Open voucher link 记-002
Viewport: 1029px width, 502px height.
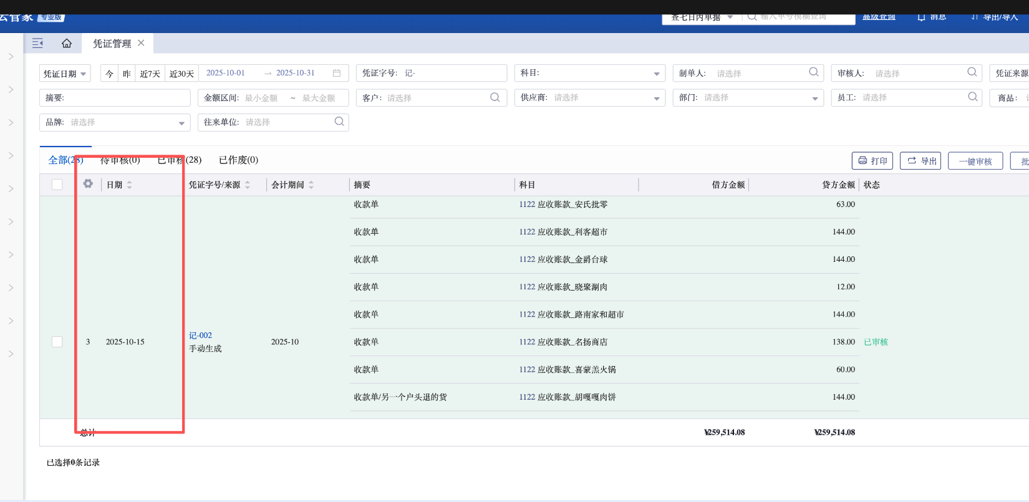tap(200, 335)
